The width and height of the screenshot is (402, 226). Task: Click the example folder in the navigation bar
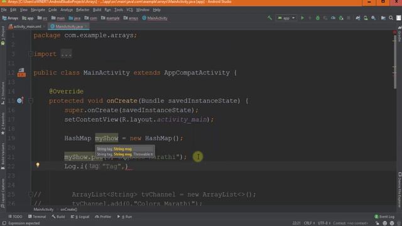(x=111, y=18)
